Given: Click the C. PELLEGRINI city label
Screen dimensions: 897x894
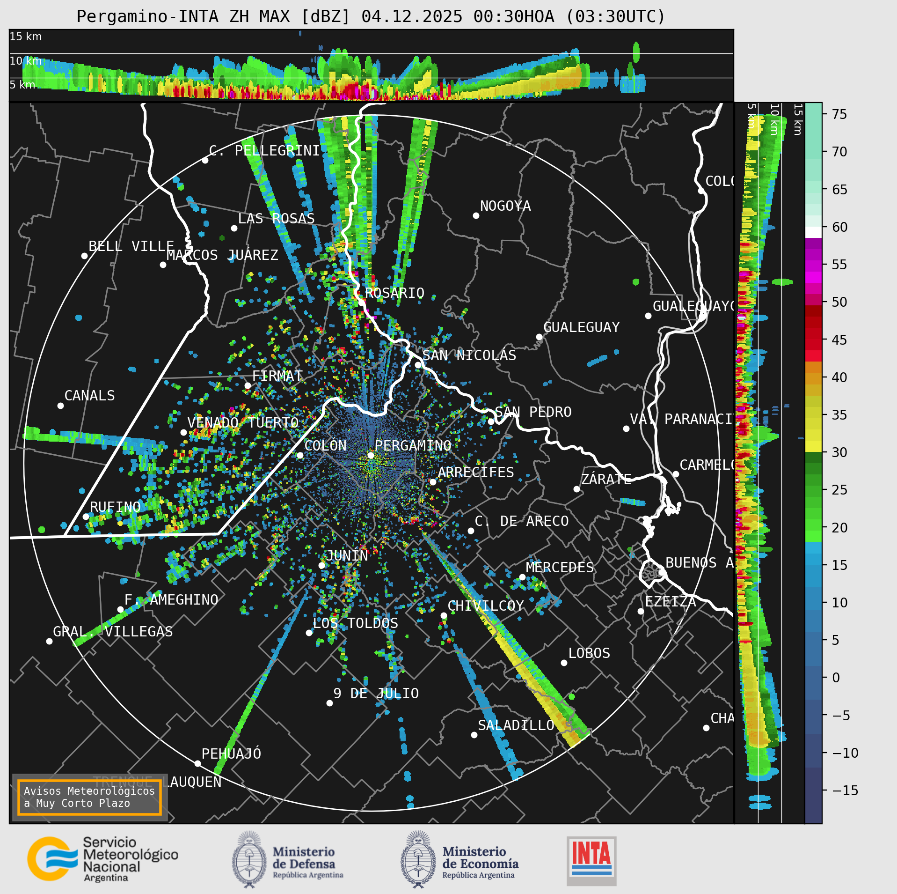Looking at the screenshot, I should [x=264, y=151].
